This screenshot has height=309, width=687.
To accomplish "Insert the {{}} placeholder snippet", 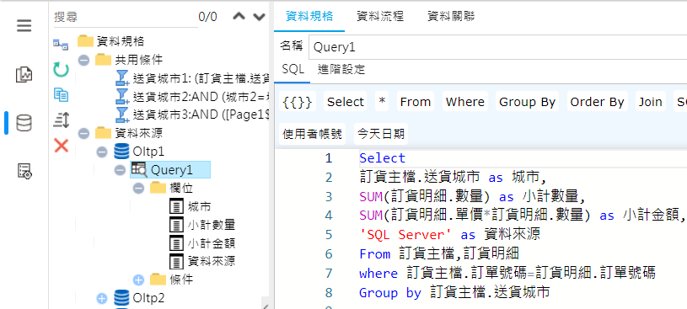I will click(298, 102).
